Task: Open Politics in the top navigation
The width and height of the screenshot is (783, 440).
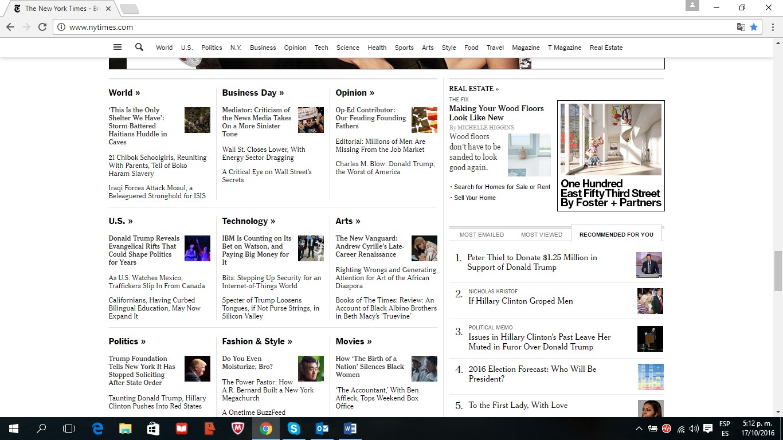Action: tap(212, 48)
